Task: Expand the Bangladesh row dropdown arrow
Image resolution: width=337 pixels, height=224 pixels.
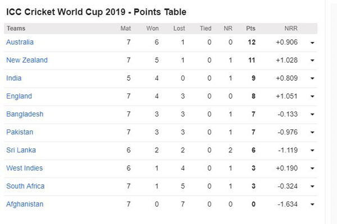Action: (x=312, y=114)
